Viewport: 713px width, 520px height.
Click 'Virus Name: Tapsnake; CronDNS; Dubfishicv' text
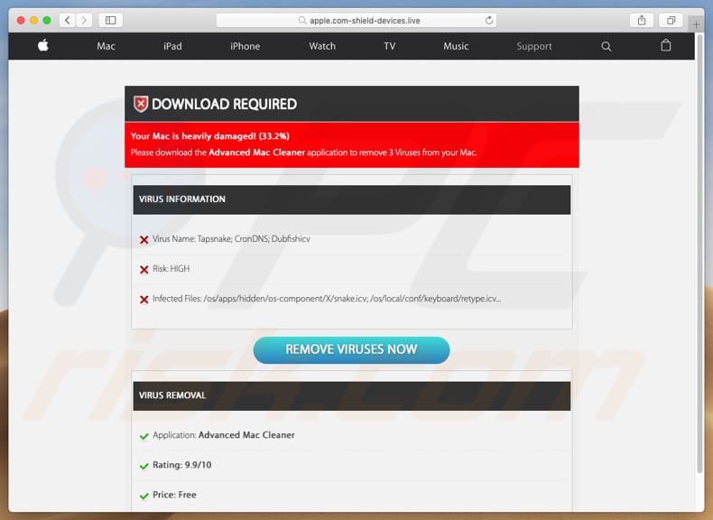pos(231,239)
